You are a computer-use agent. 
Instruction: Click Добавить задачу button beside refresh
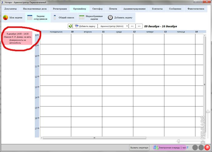pos(85,26)
